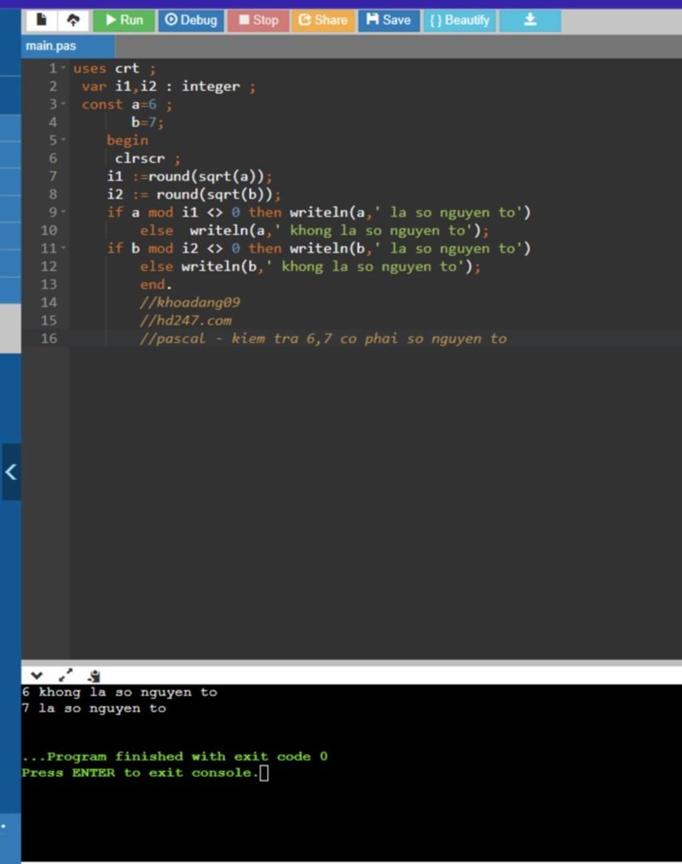682x864 pixels.
Task: Click the 'else writeln(b' code line
Action: click(310, 267)
